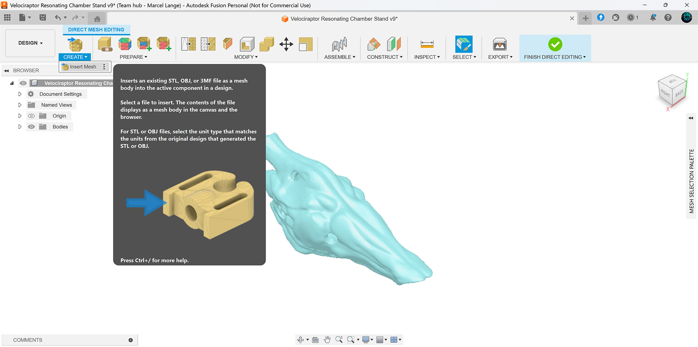Click the Shell mesh tool icon
The width and height of the screenshot is (698, 347).
point(247,44)
